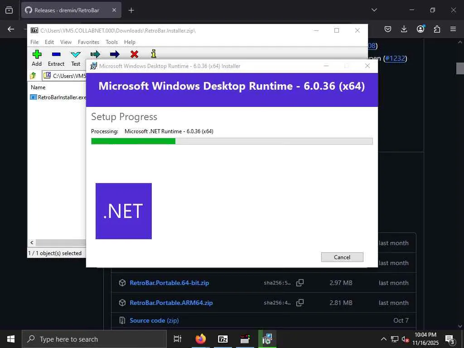
Task: Download Source code (zip)
Action: pos(154,320)
